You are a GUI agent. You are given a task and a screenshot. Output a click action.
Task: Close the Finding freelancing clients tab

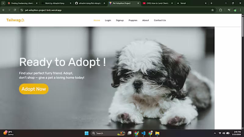pos(37,3)
